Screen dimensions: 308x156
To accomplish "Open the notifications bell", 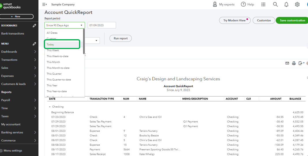I will click(286, 4).
